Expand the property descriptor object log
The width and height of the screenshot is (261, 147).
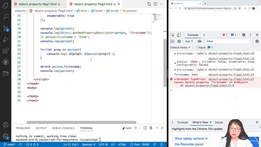tap(175, 63)
